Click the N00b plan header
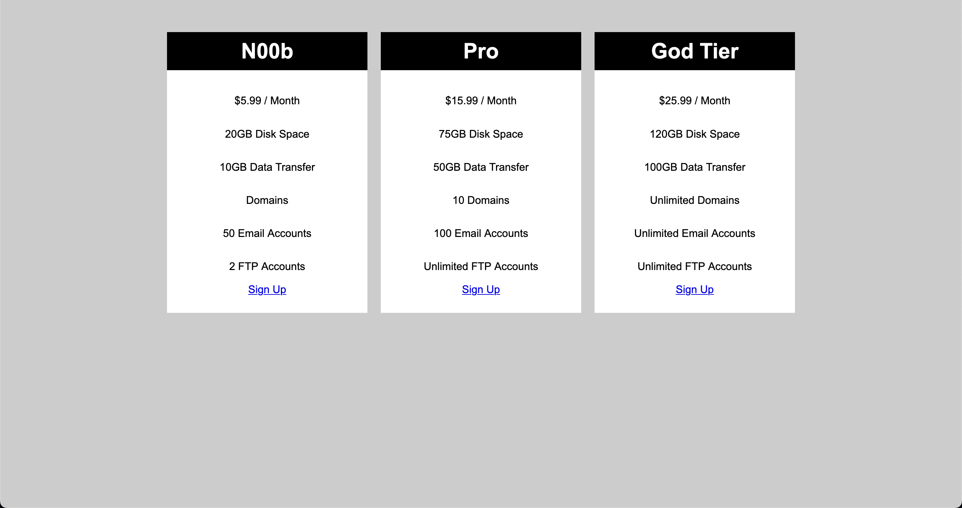Image resolution: width=962 pixels, height=508 pixels. (x=267, y=51)
